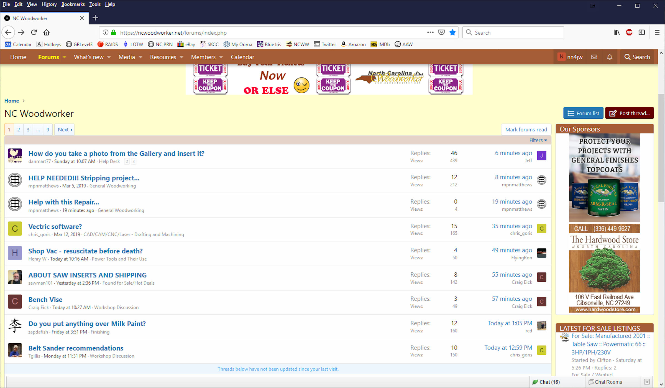The height and width of the screenshot is (388, 665).
Task: Open the RAIDS bookmark
Action: click(x=108, y=44)
